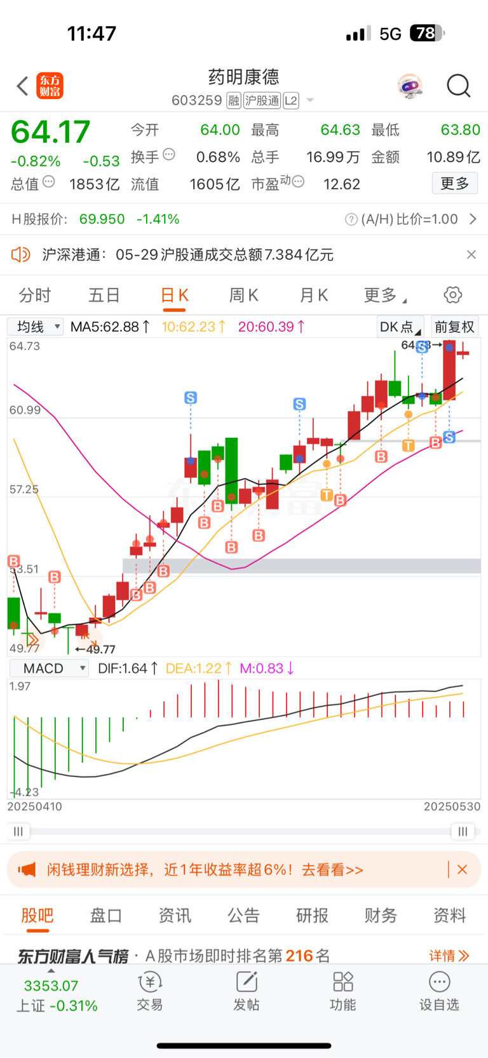Viewport: 488px width, 1058px height.
Task: Tap the 64.17 current price
Action: (51, 132)
